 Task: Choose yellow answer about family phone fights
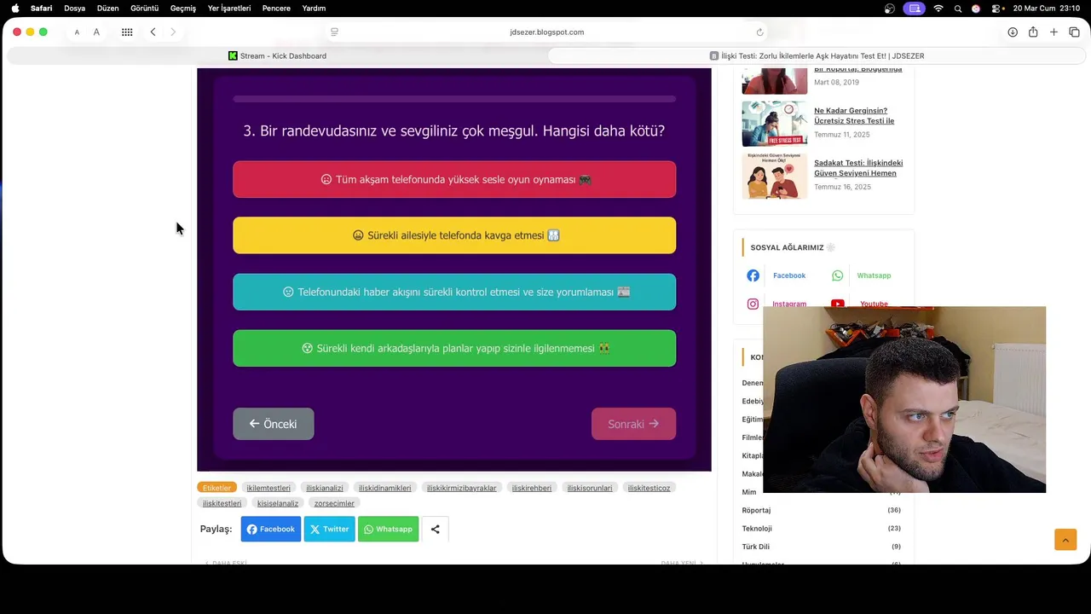point(454,235)
